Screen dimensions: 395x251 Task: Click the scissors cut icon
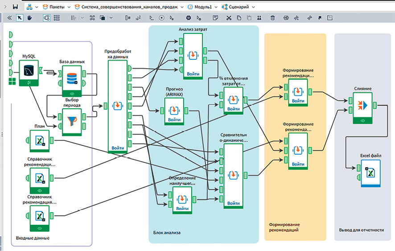229,18
